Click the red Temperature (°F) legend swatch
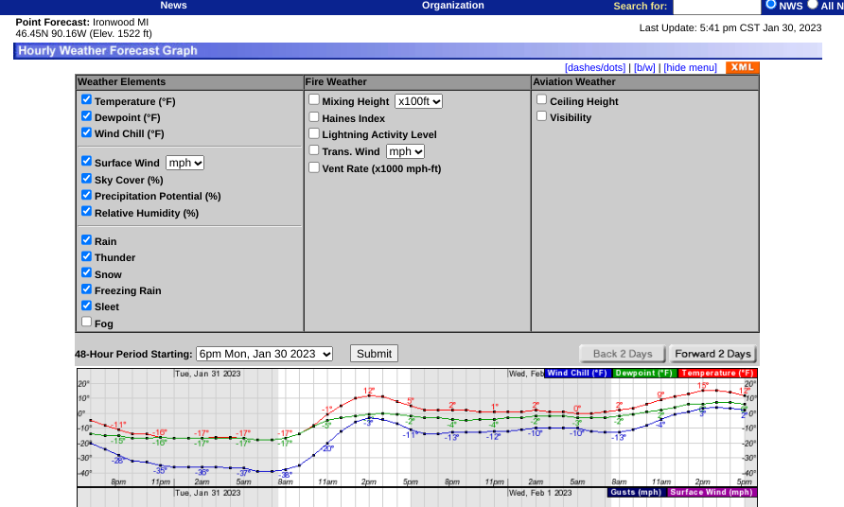 click(x=717, y=373)
